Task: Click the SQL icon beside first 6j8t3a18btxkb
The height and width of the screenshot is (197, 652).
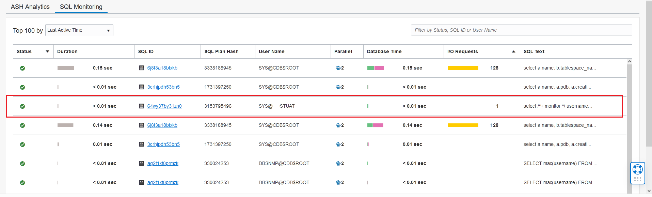Action: pos(142,68)
